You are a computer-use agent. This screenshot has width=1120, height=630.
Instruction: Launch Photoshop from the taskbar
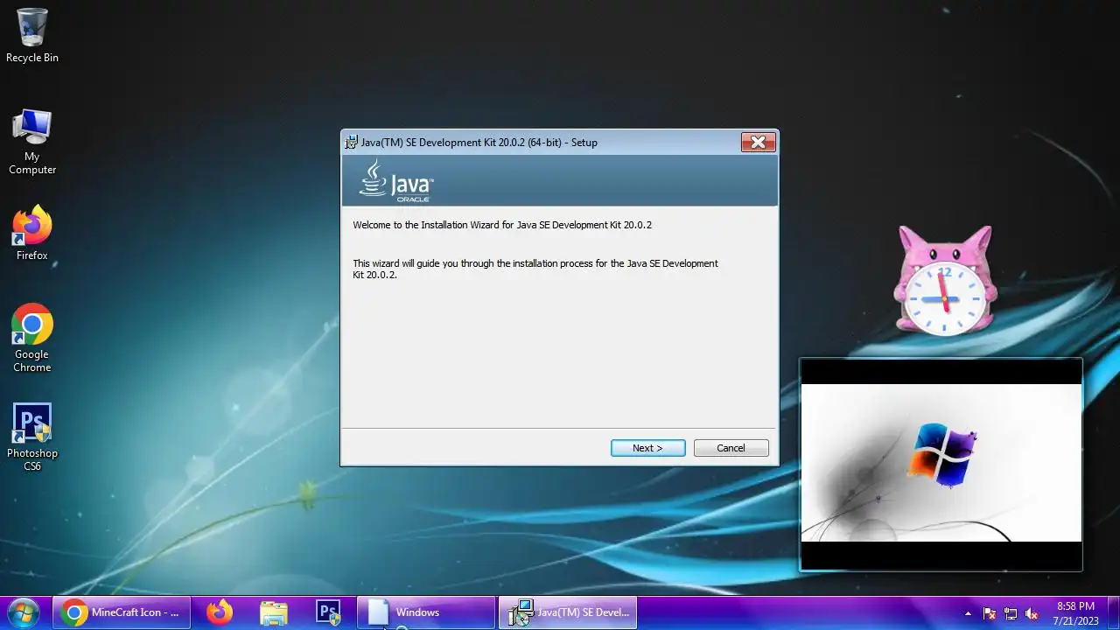click(328, 612)
